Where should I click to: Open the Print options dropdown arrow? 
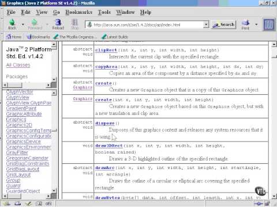pos(256,25)
